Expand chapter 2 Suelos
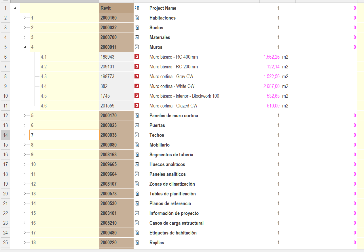Viewport: 364px width, 252px height. click(25, 28)
